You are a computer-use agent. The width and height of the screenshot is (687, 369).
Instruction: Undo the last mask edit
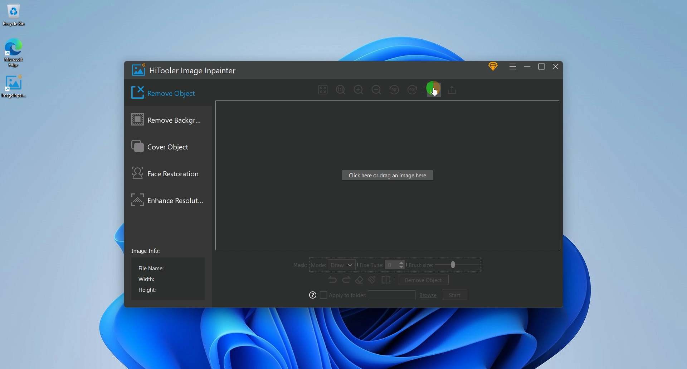click(x=332, y=280)
